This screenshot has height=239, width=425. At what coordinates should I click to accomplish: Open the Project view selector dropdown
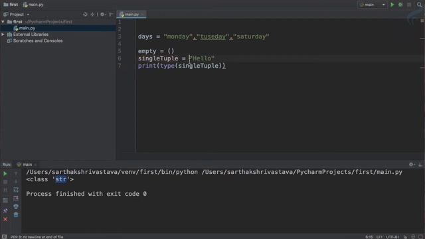16,15
